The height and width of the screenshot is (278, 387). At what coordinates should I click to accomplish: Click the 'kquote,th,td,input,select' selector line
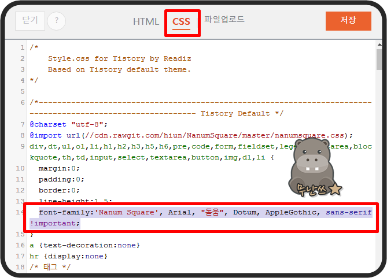(152, 157)
